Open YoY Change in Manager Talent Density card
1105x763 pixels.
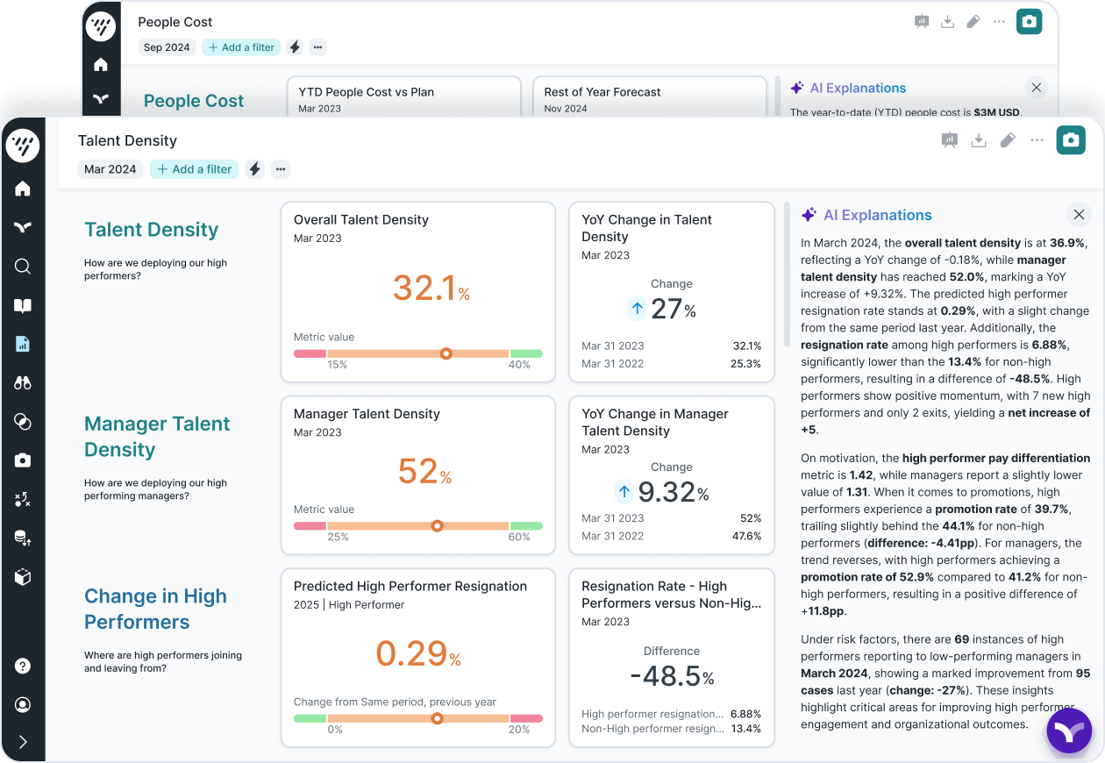click(x=672, y=475)
